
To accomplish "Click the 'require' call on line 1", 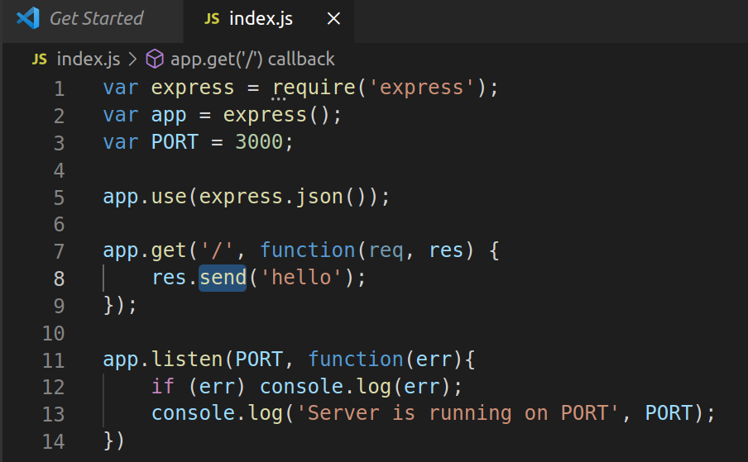I will (314, 88).
